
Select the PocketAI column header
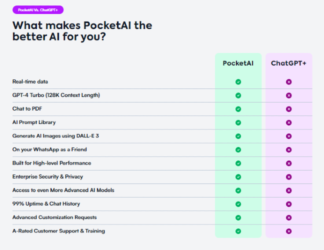coord(238,63)
